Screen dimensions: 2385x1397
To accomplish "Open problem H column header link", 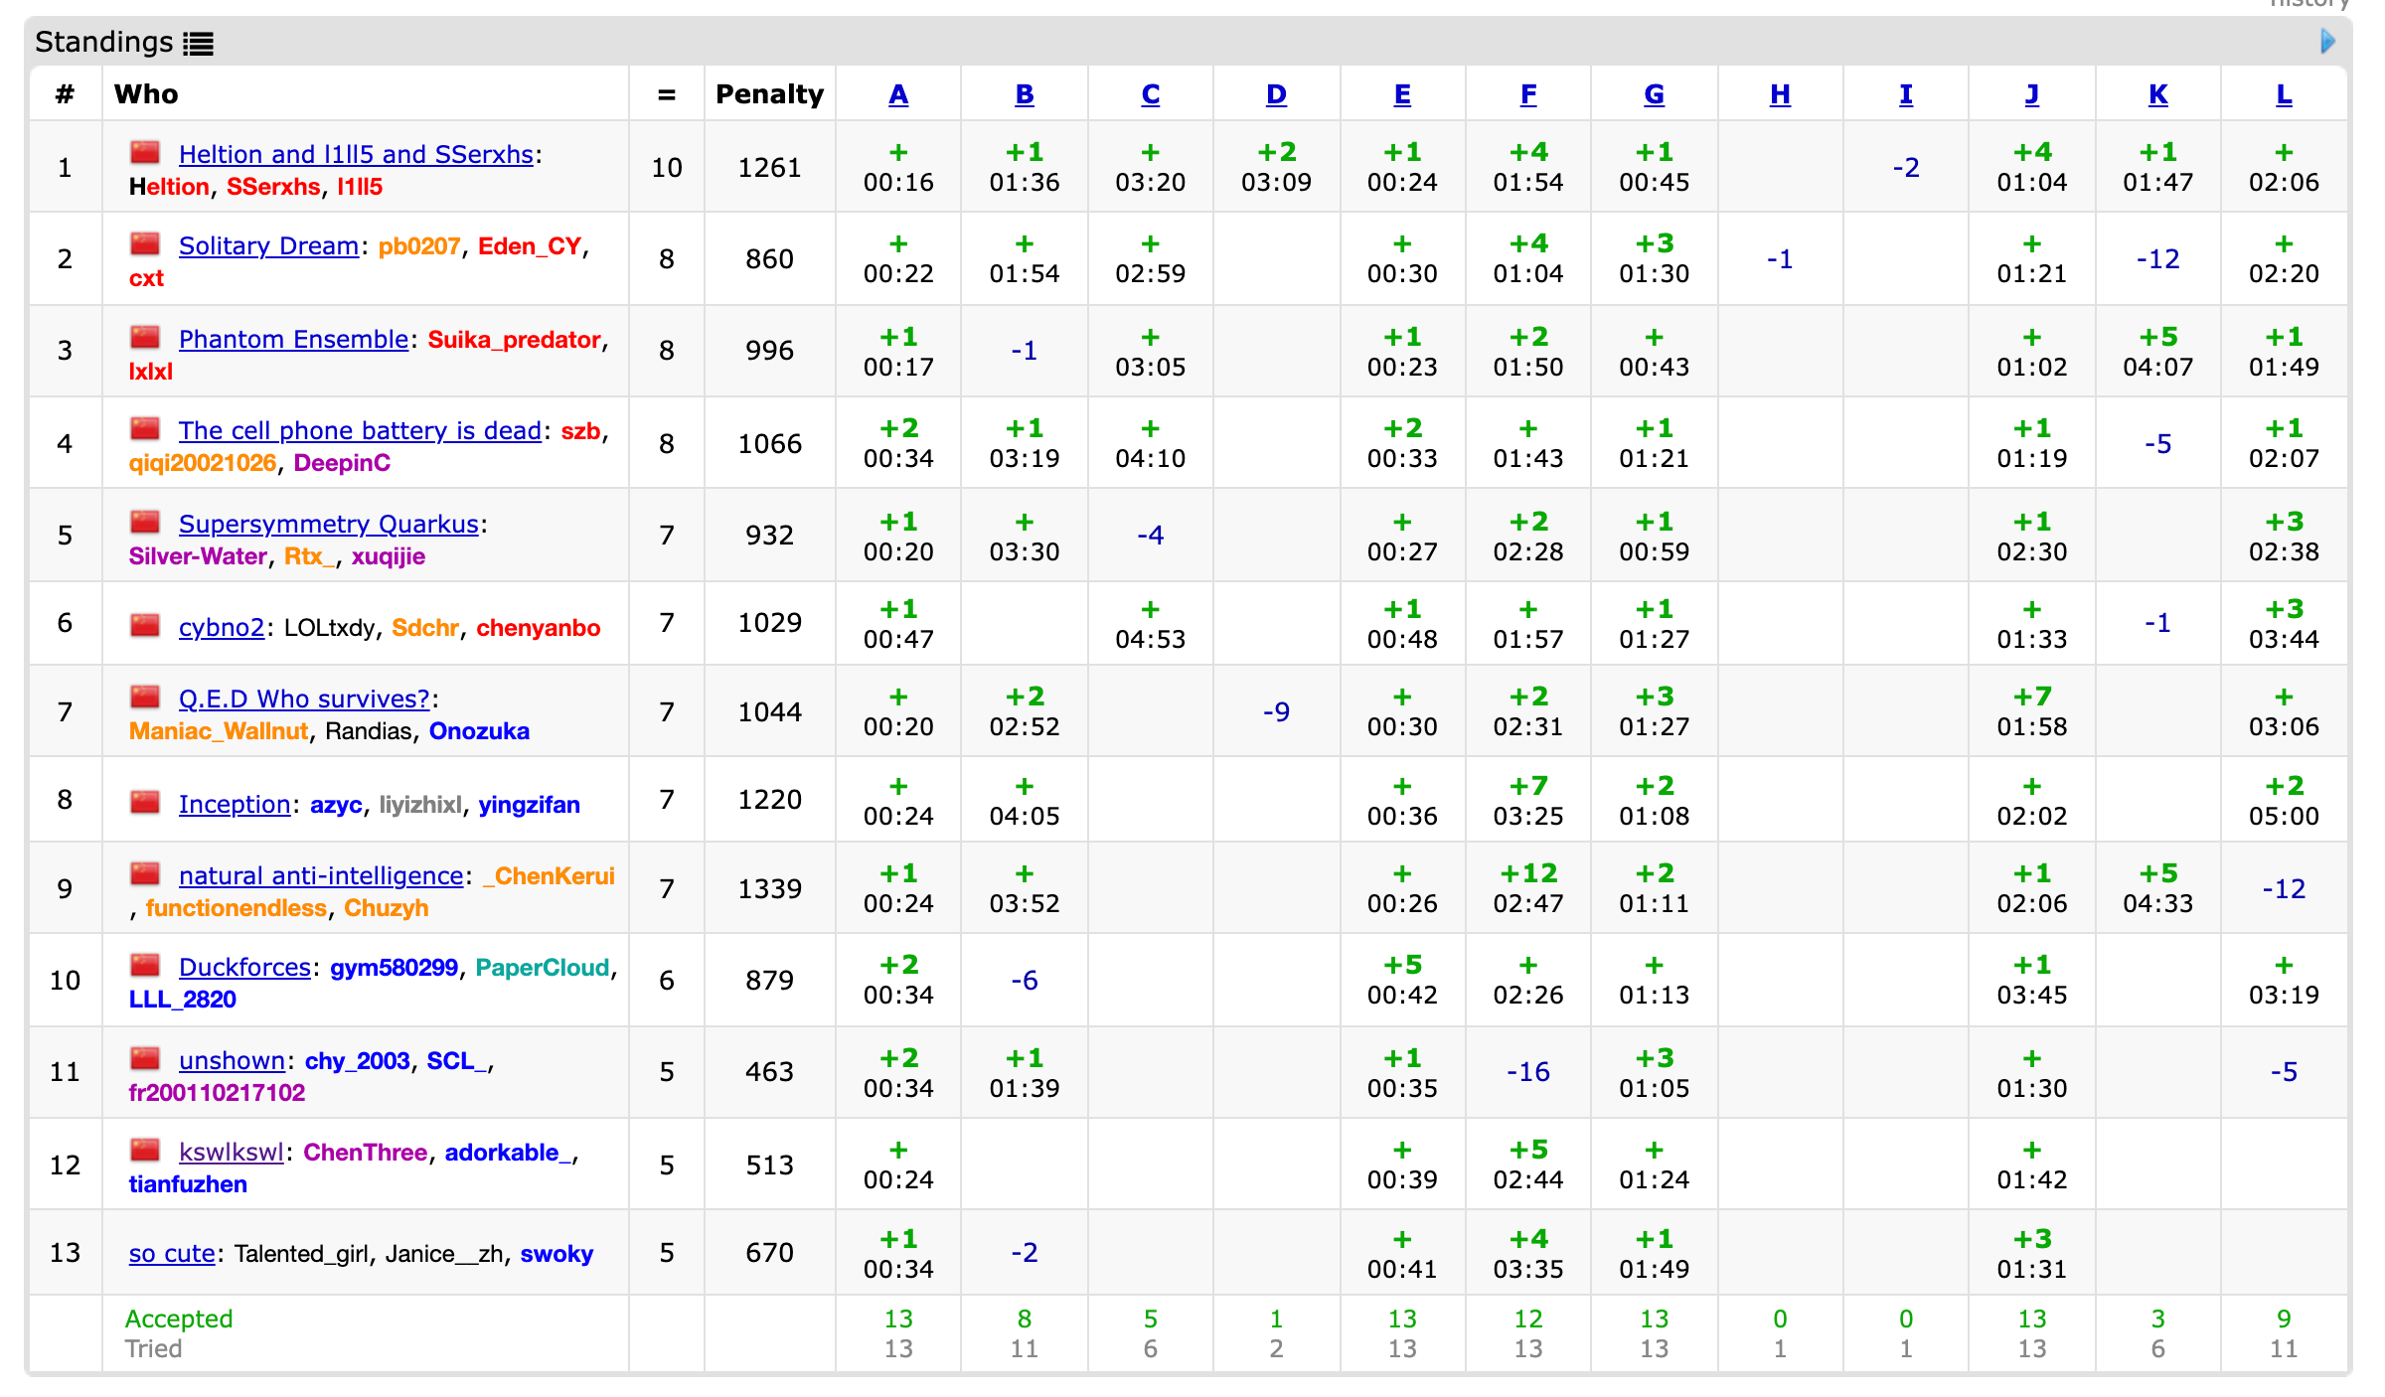I will (x=1780, y=94).
